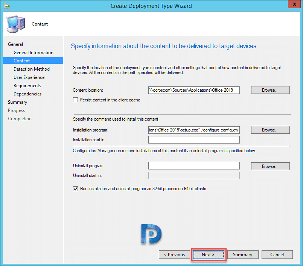The image size is (303, 266).
Task: Continue with the Next button
Action: [x=209, y=255]
